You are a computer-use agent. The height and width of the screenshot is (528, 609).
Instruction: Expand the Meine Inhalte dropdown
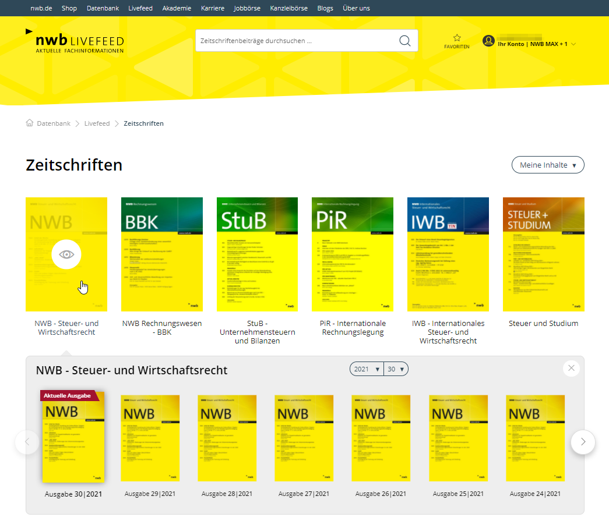point(548,165)
